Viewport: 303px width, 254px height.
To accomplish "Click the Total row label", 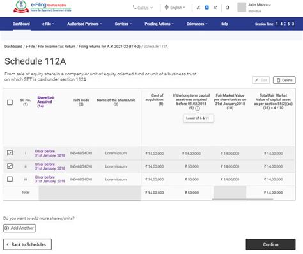I will tap(26, 193).
